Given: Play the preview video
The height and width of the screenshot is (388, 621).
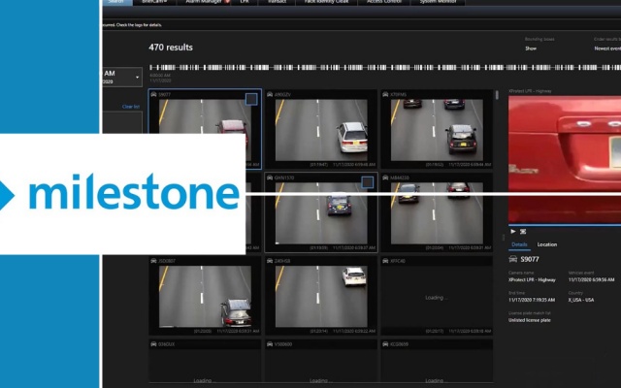Looking at the screenshot, I should (x=513, y=231).
